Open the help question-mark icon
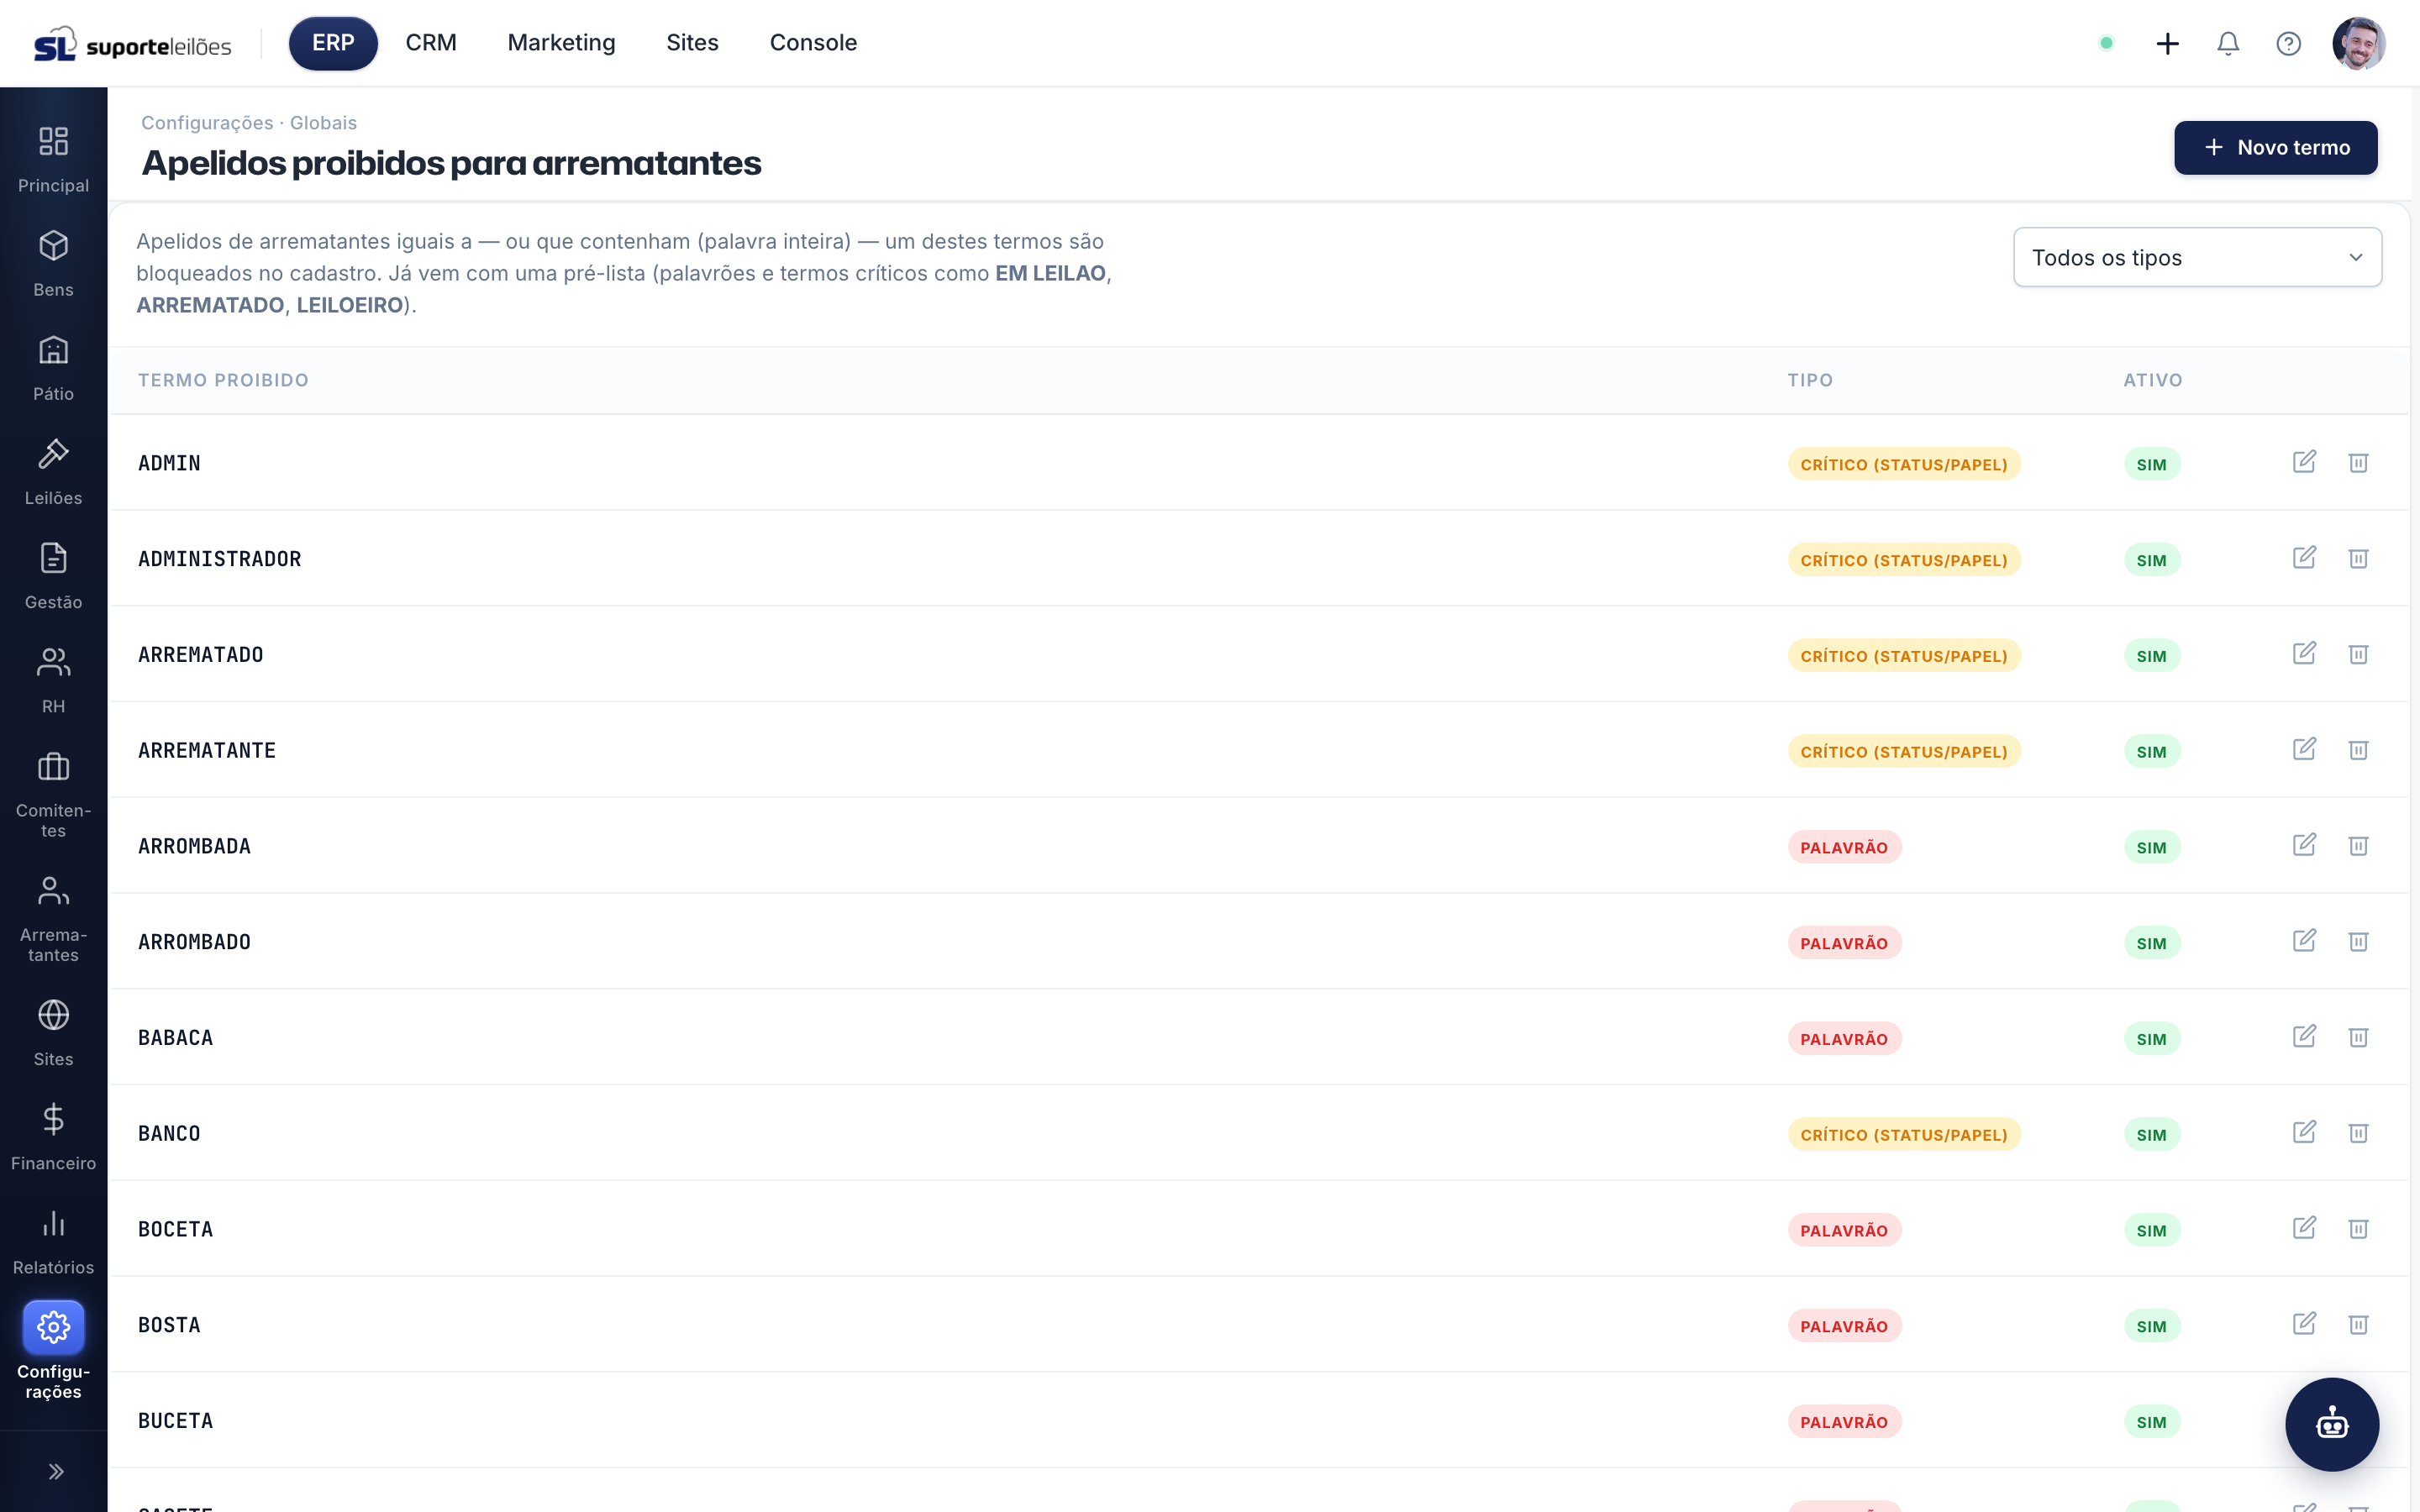This screenshot has height=1512, width=2420. [2288, 43]
